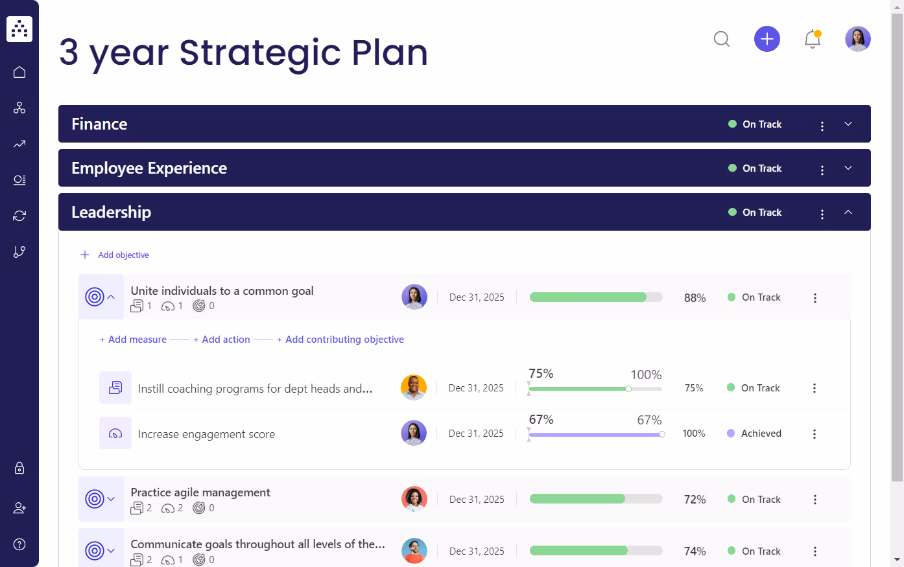This screenshot has height=567, width=904.
Task: Click the action icon beside 'Instill coaching programs'
Action: click(x=115, y=388)
